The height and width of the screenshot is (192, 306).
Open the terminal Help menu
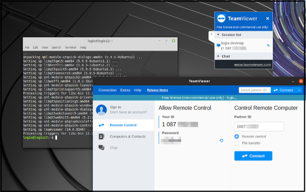click(x=83, y=47)
